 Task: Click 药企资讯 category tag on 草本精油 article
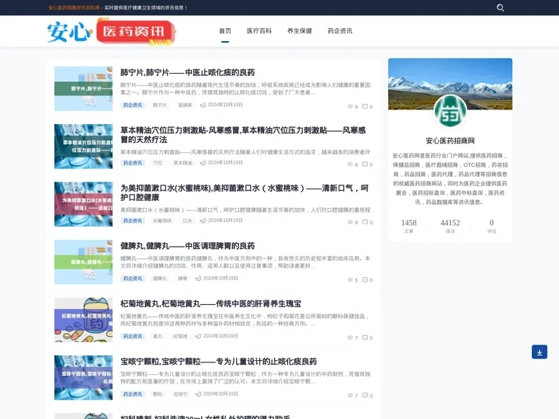(x=133, y=163)
